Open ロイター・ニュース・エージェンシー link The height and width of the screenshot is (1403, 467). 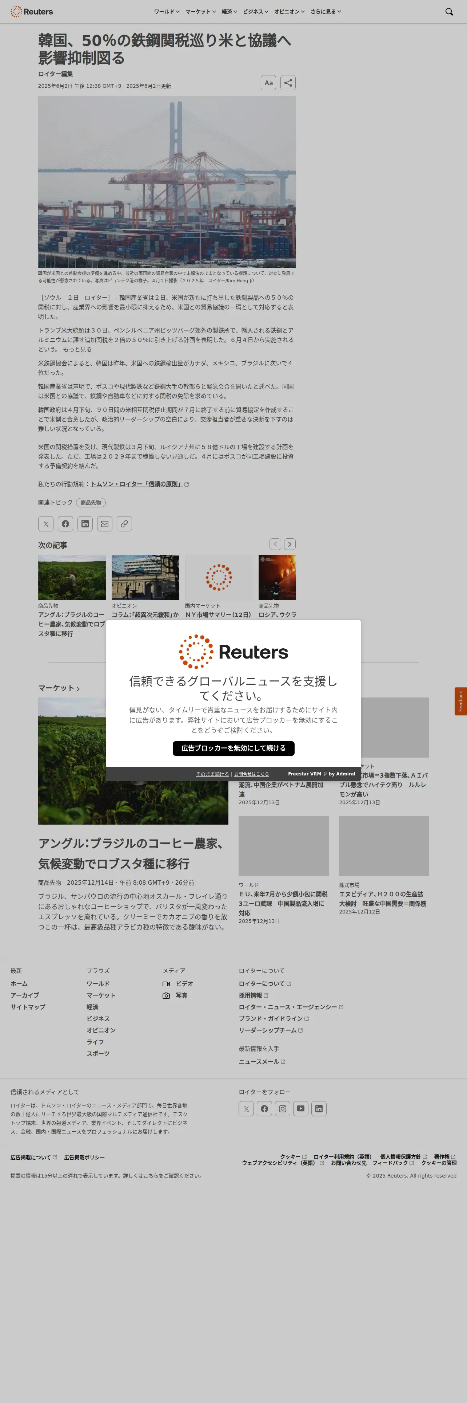tap(291, 1006)
